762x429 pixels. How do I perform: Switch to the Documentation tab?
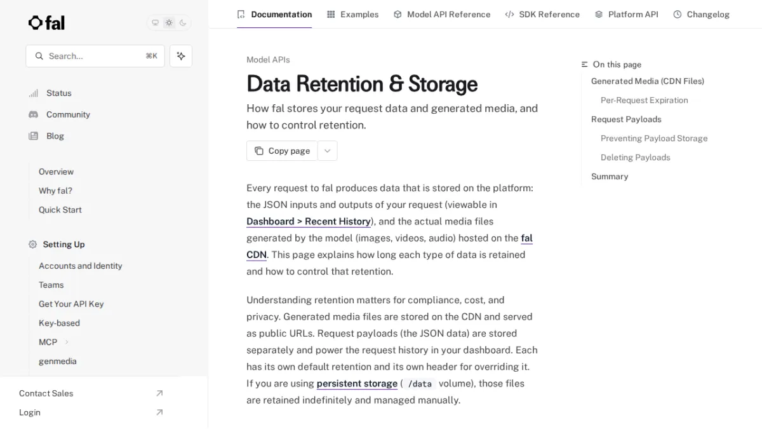click(274, 14)
